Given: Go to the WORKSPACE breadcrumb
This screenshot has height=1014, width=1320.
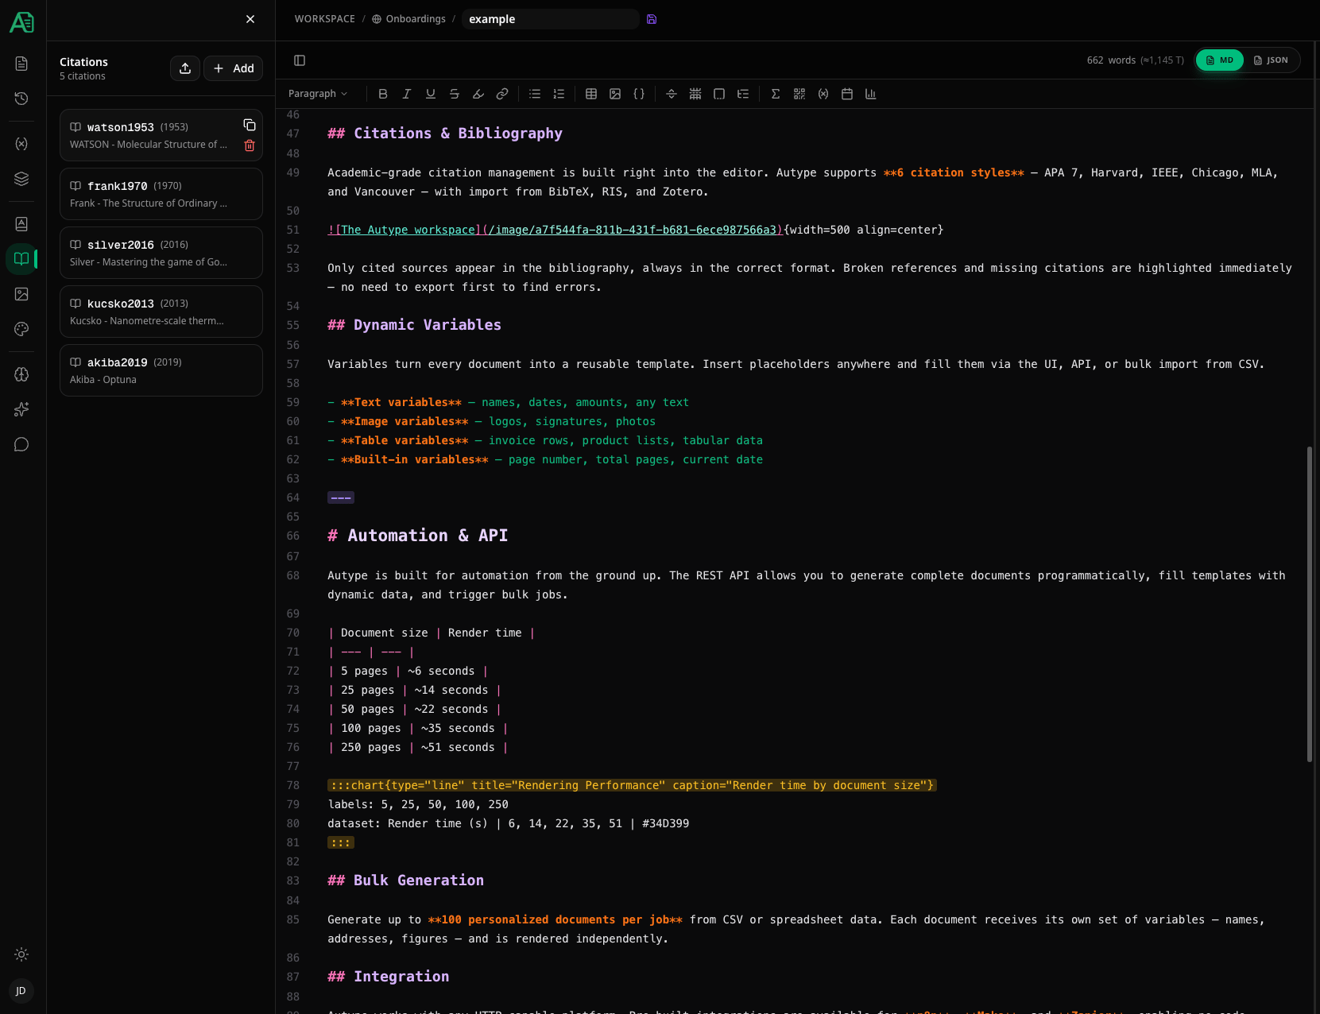Looking at the screenshot, I should tap(325, 19).
